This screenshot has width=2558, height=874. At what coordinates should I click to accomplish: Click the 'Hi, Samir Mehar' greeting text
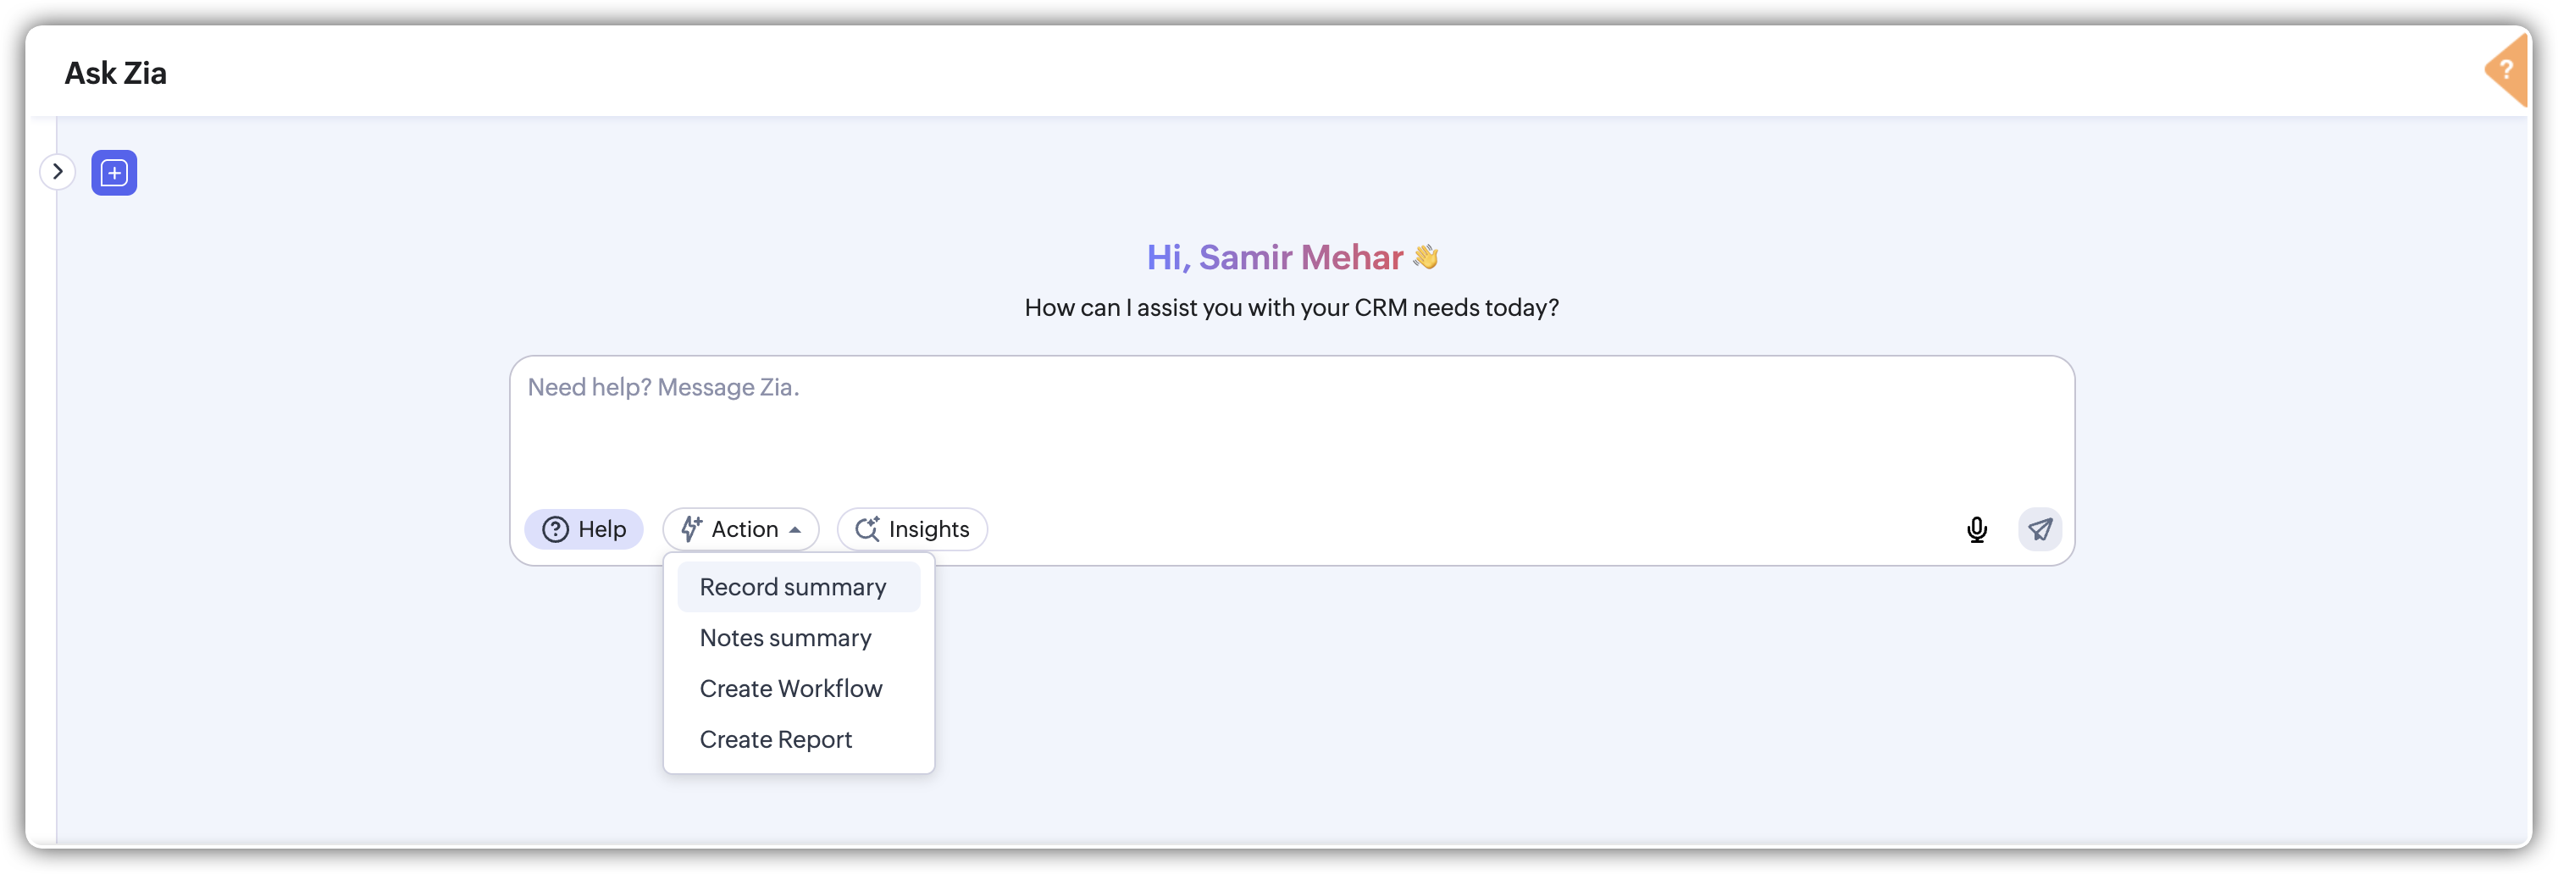[x=1275, y=257]
